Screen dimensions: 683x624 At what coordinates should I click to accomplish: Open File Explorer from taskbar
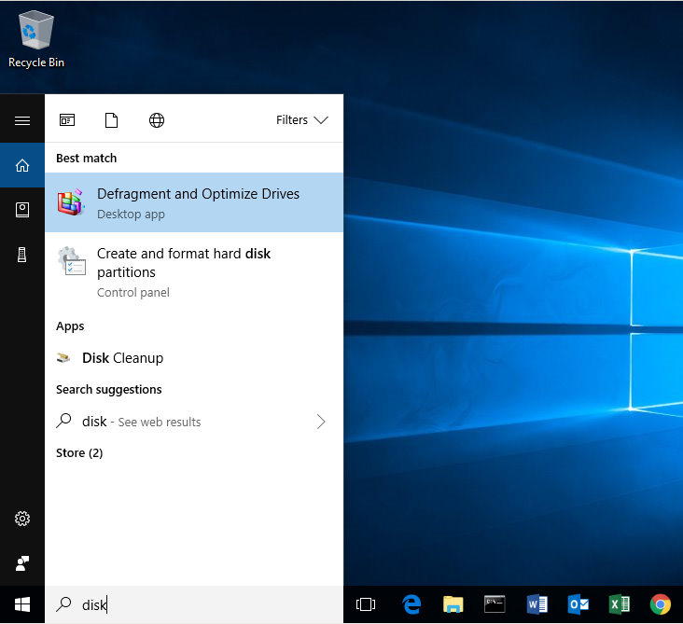pos(453,604)
